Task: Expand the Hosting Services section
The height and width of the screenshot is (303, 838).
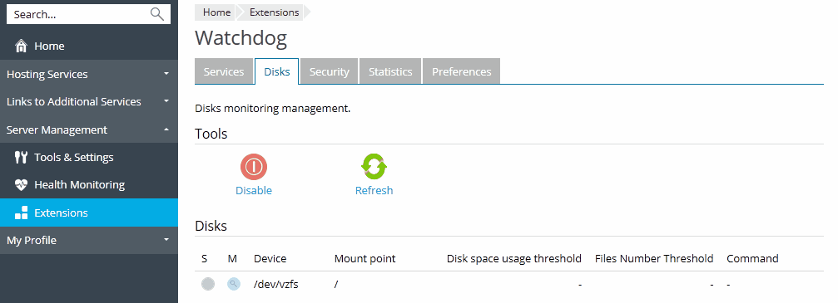Action: click(89, 74)
